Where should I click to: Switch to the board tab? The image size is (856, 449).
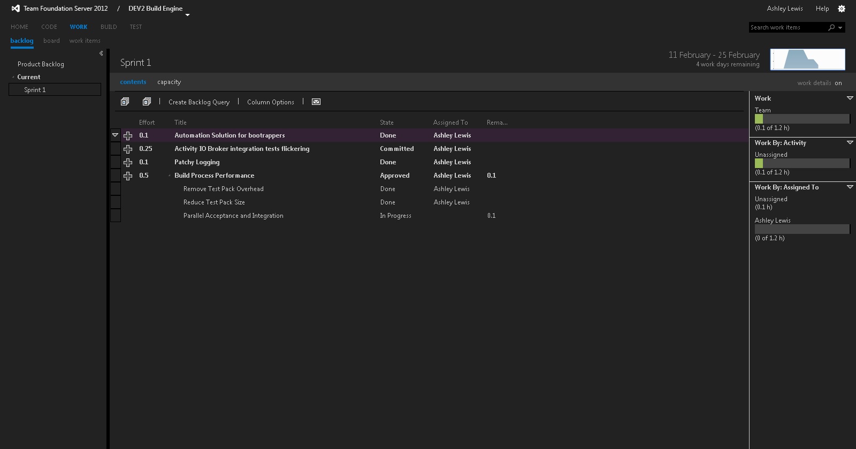[x=51, y=41]
